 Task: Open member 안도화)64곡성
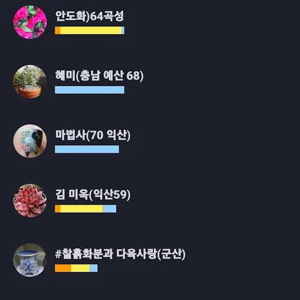(x=89, y=16)
